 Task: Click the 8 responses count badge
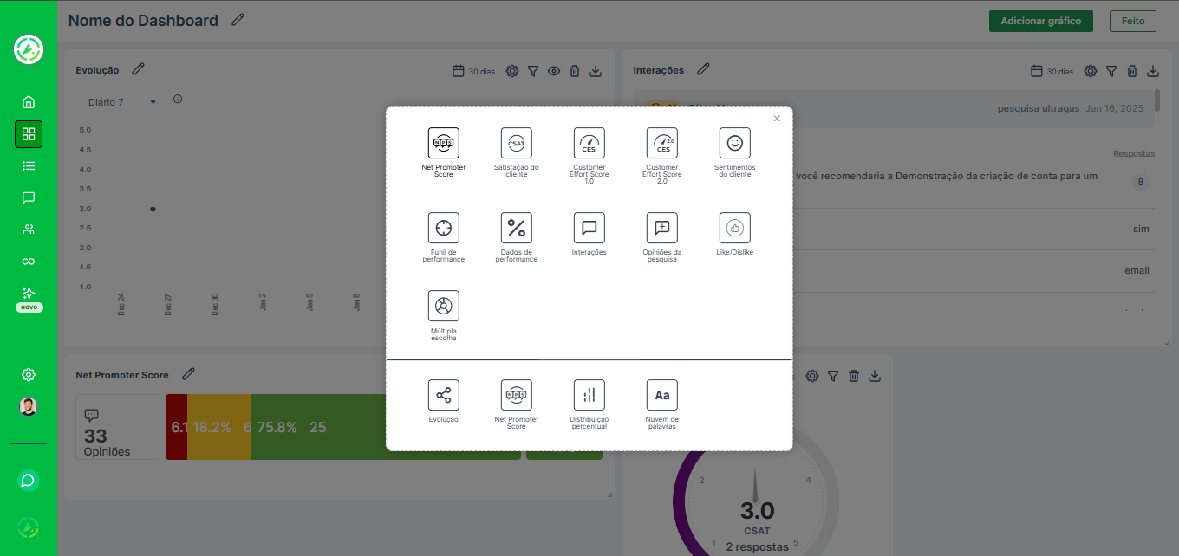click(1141, 183)
